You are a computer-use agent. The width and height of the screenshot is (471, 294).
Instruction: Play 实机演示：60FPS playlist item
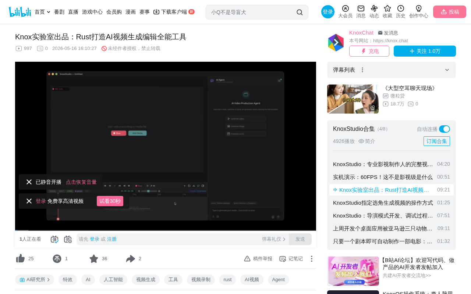point(392,177)
